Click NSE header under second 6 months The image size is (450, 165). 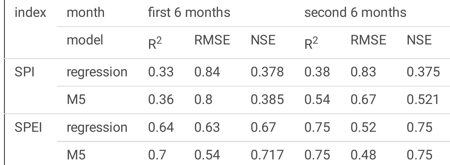click(x=419, y=40)
